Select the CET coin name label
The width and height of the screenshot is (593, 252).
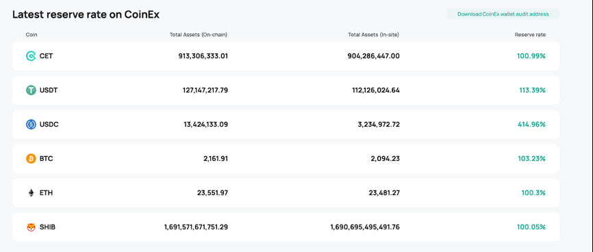pyautogui.click(x=46, y=56)
